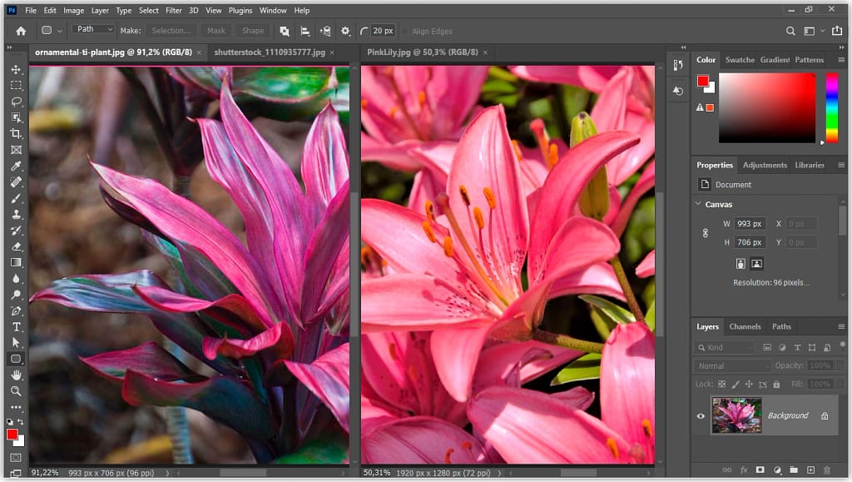Go to the Home screen
Viewport: 852px width, 482px height.
[x=21, y=31]
